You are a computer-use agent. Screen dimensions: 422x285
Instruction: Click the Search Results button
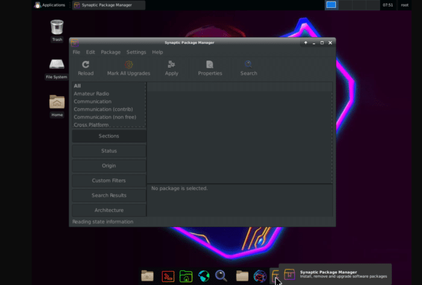pyautogui.click(x=109, y=195)
